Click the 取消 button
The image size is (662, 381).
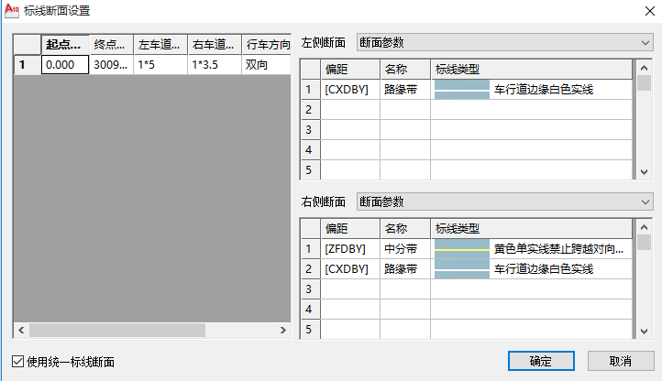621,361
